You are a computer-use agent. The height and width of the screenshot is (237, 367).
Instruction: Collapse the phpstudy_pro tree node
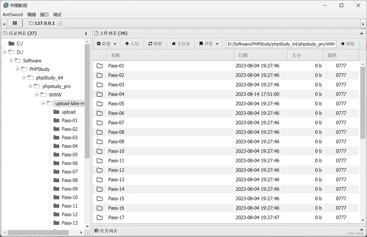[30, 86]
